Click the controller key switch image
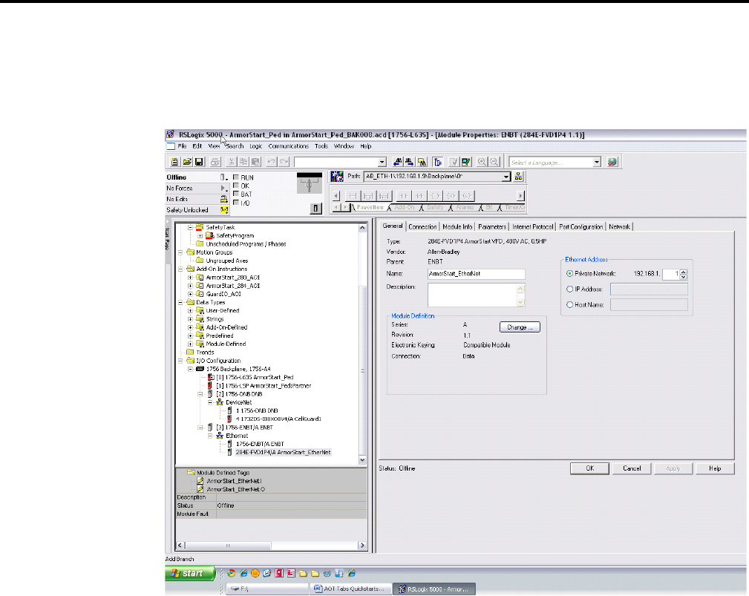The height and width of the screenshot is (596, 749). [309, 183]
